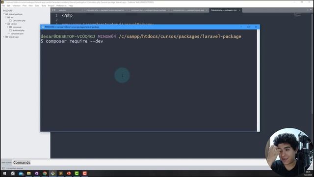Open the Preferences menu
This screenshot has width=314, height=177.
[x=61, y=6]
